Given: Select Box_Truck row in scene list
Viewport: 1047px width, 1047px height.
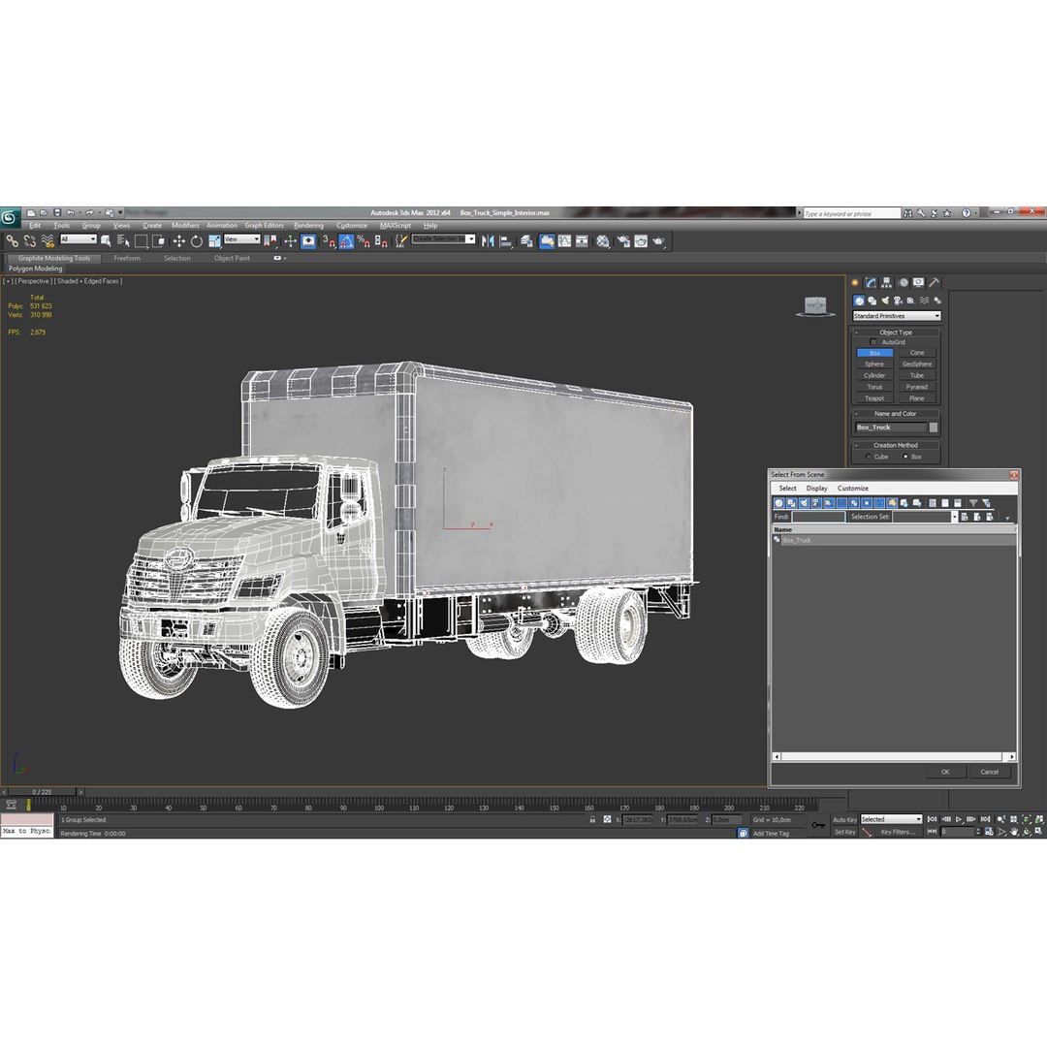Looking at the screenshot, I should tap(894, 540).
